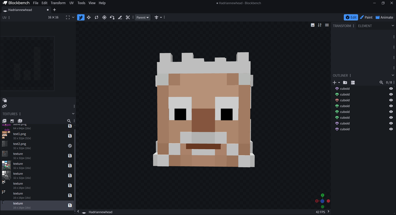
Task: Click the center/align tool icon
Action: click(156, 18)
